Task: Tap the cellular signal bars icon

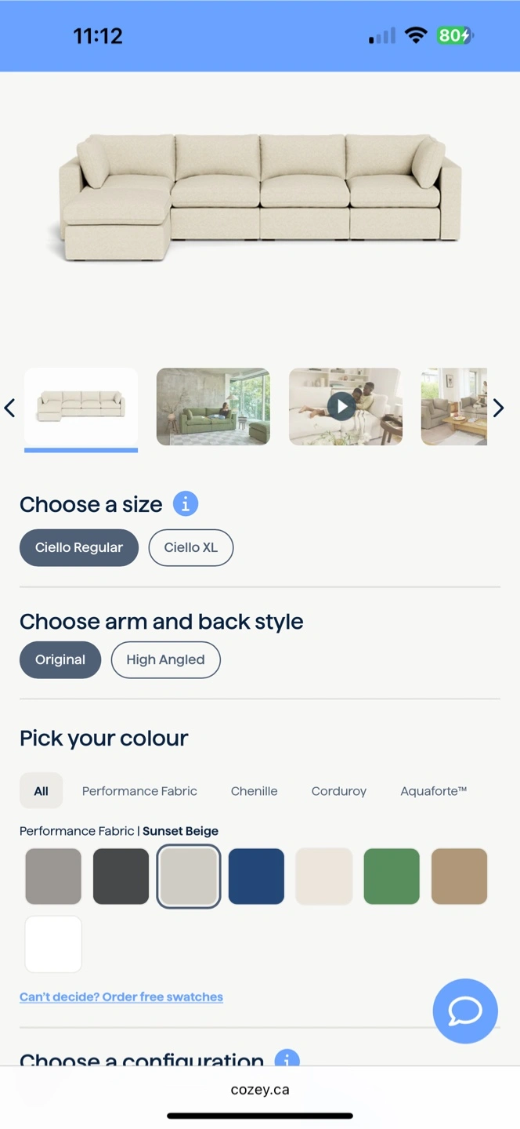Action: pos(383,36)
